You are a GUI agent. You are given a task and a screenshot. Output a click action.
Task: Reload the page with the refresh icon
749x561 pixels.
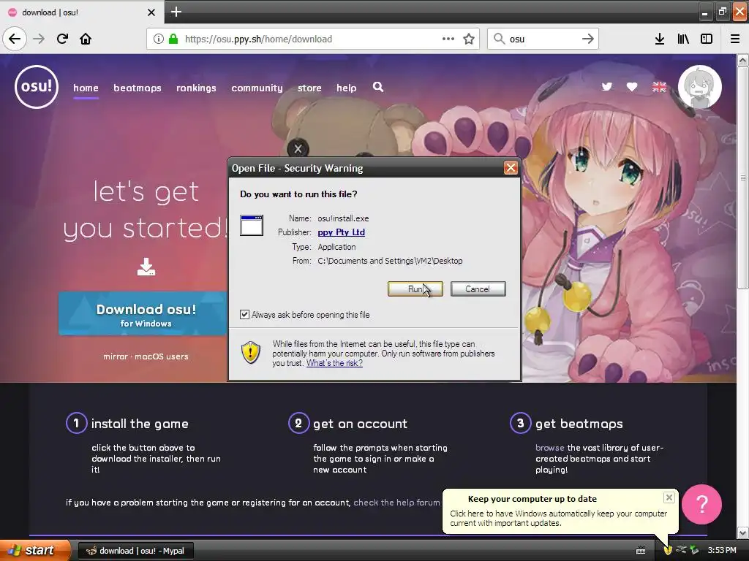62,39
